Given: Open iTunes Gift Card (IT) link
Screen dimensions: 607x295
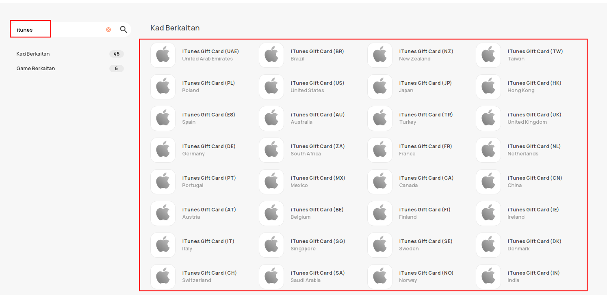Looking at the screenshot, I should pos(208,241).
